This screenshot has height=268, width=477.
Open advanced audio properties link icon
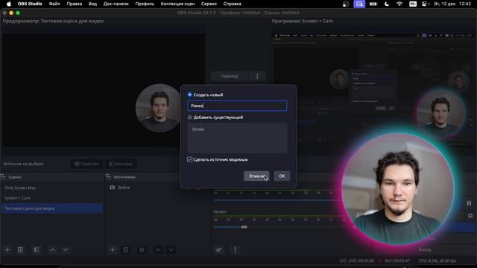pyautogui.click(x=219, y=250)
